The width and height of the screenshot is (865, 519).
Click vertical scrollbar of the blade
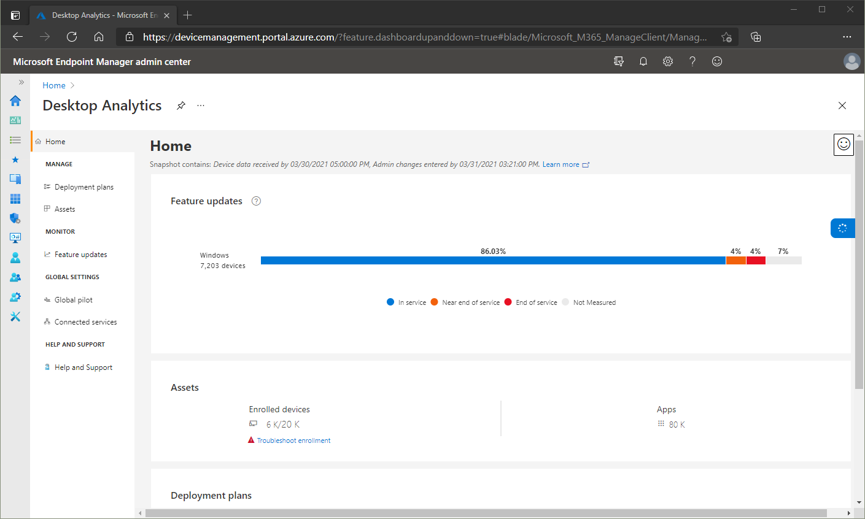click(859, 264)
